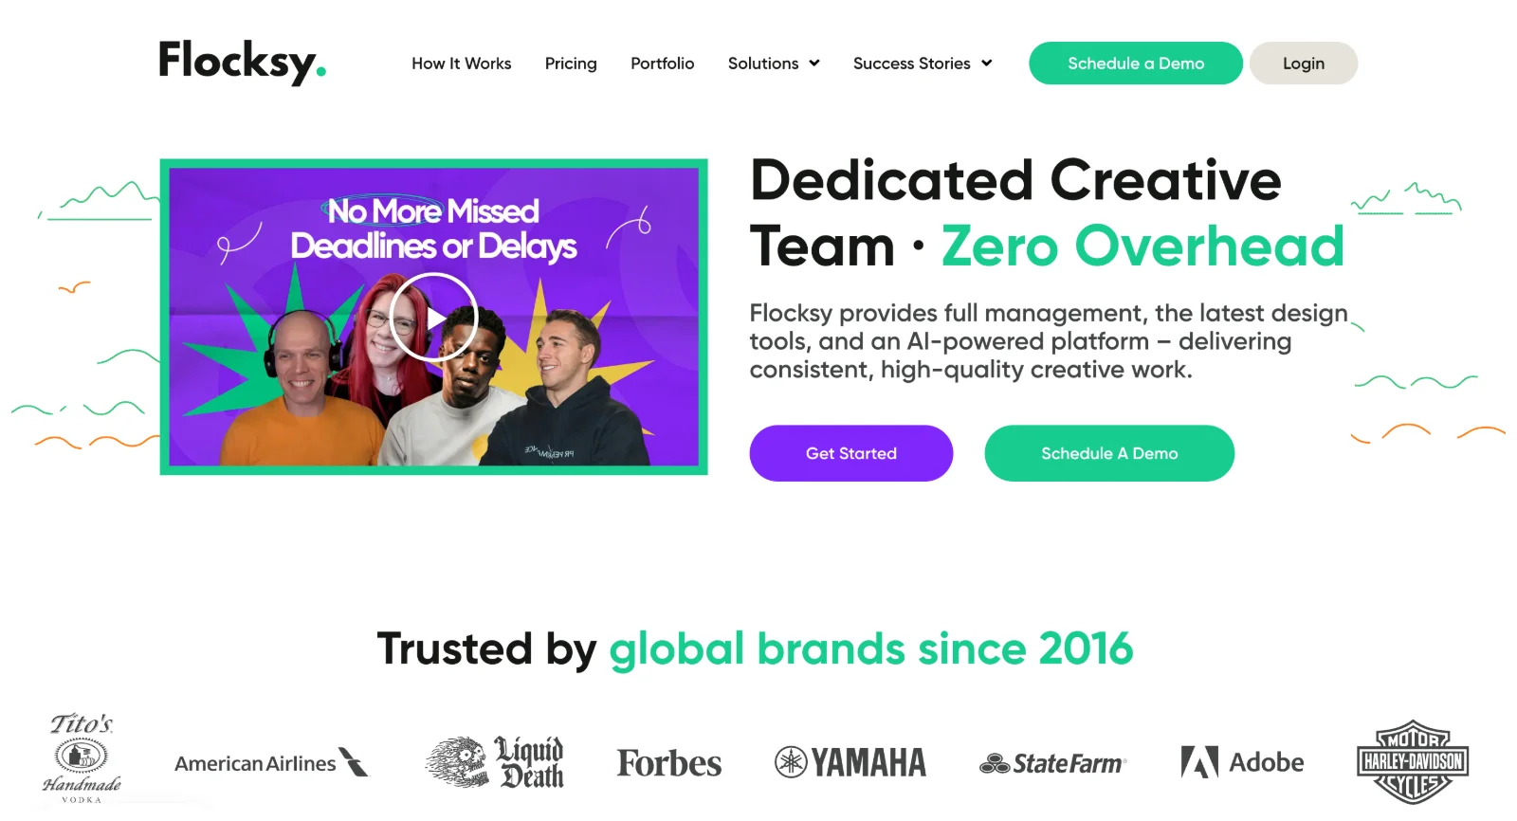Select the Forbes logo
1517x821 pixels.
click(669, 763)
